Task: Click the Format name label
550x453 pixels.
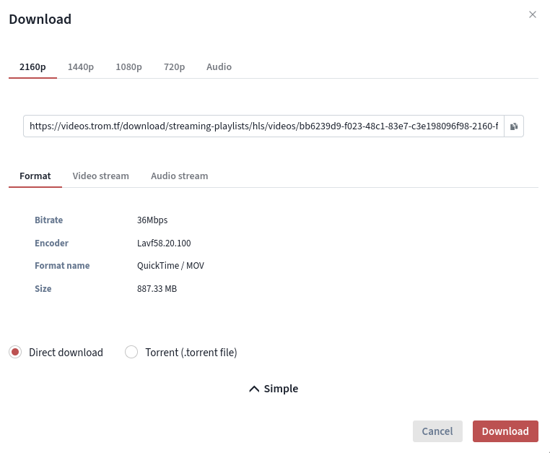Action: pos(62,266)
